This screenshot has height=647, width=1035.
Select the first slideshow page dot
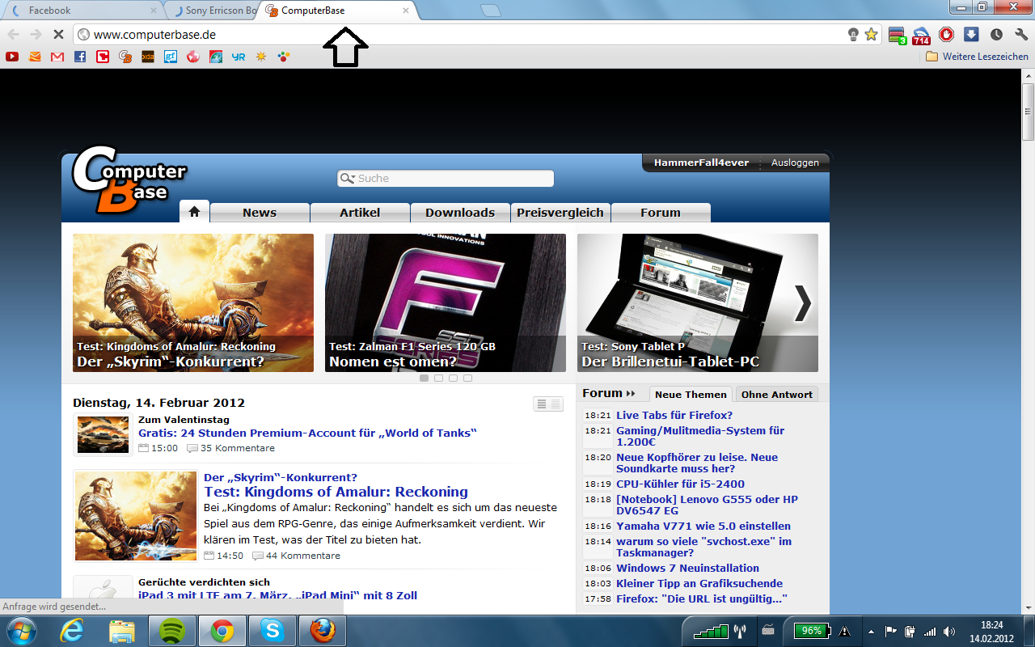[x=425, y=378]
